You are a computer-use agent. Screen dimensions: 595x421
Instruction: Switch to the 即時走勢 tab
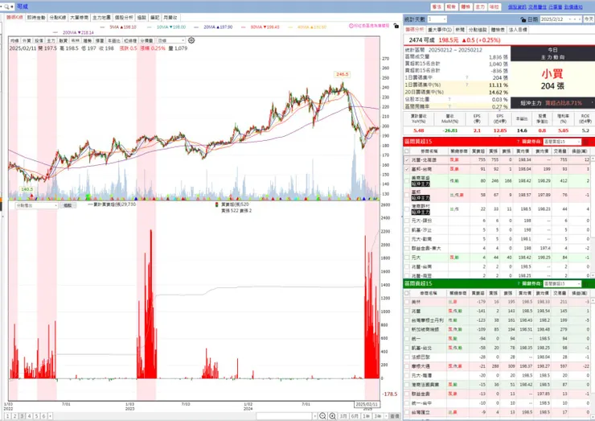[36, 18]
